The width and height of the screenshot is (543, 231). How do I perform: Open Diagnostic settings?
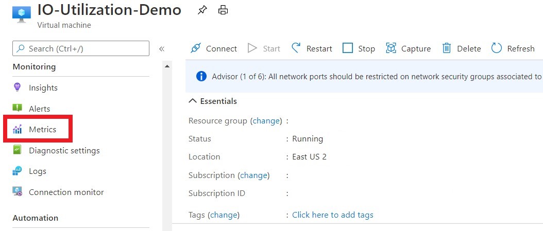click(x=64, y=151)
